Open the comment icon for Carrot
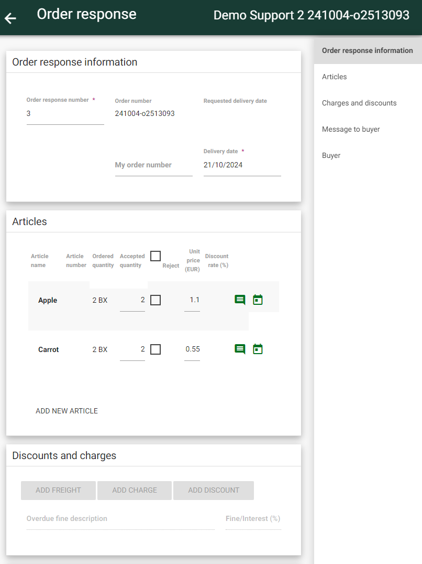Image resolution: width=422 pixels, height=564 pixels. coord(240,349)
